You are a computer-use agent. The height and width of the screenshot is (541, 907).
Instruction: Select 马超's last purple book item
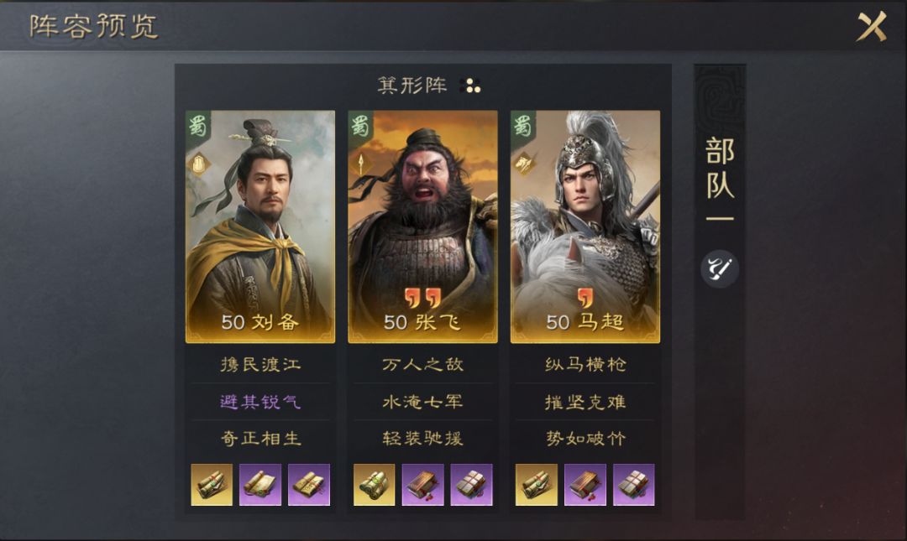click(634, 484)
